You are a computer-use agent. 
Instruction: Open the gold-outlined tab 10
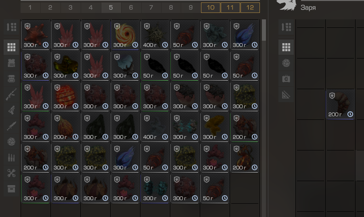pyautogui.click(x=211, y=8)
